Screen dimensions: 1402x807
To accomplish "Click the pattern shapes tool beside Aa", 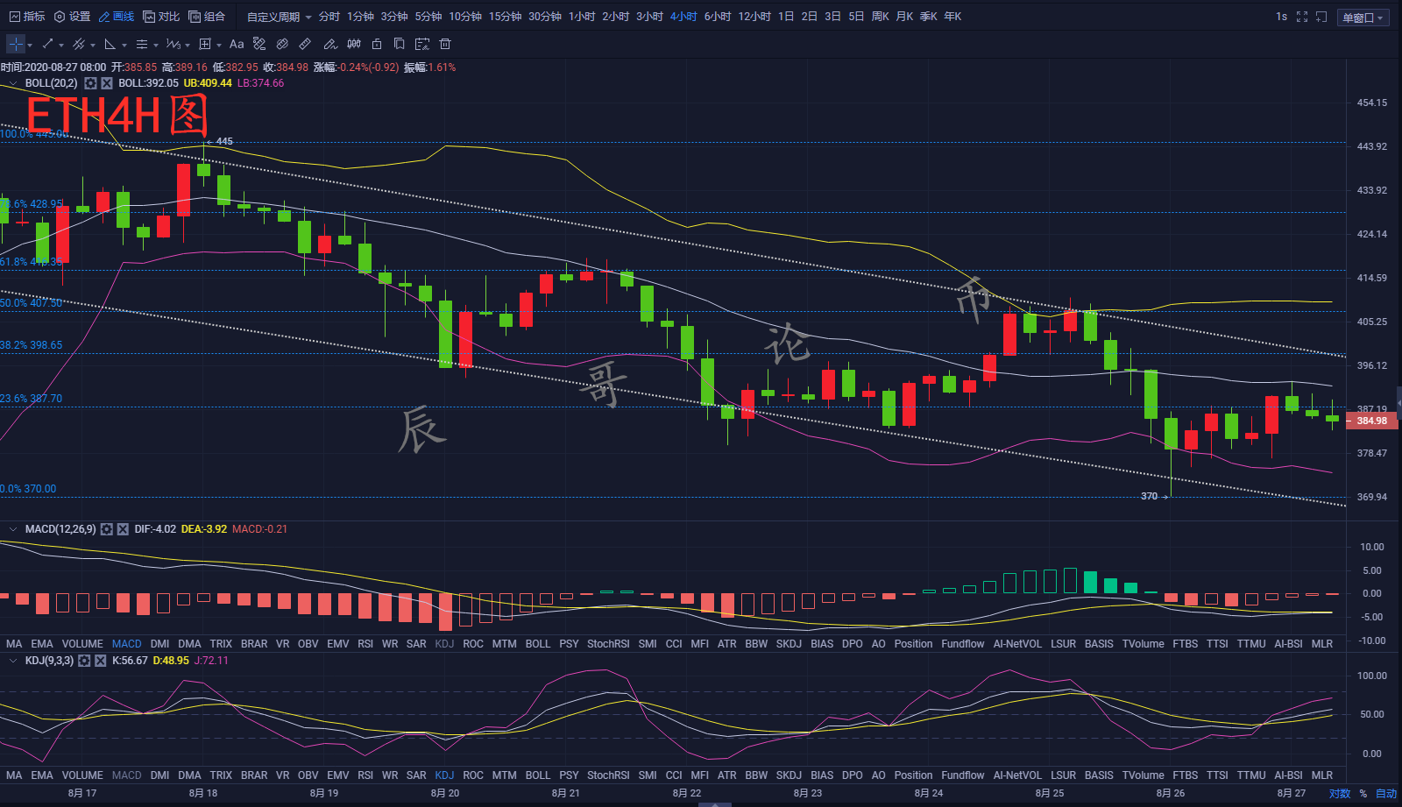I will [x=259, y=44].
